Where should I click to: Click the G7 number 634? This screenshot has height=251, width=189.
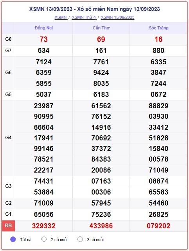(43, 51)
